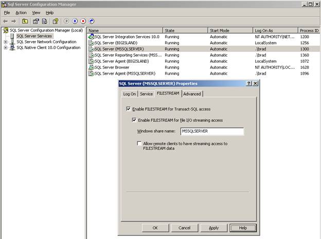Click the SQL Server Integration Services row icon
The image size is (321, 239).
click(91, 36)
